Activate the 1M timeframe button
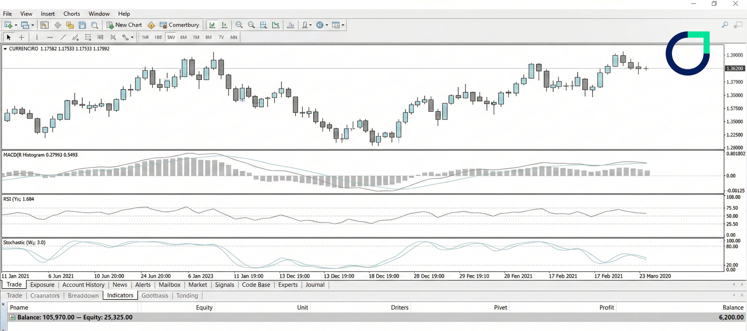This screenshot has height=331, width=747. 196,37
